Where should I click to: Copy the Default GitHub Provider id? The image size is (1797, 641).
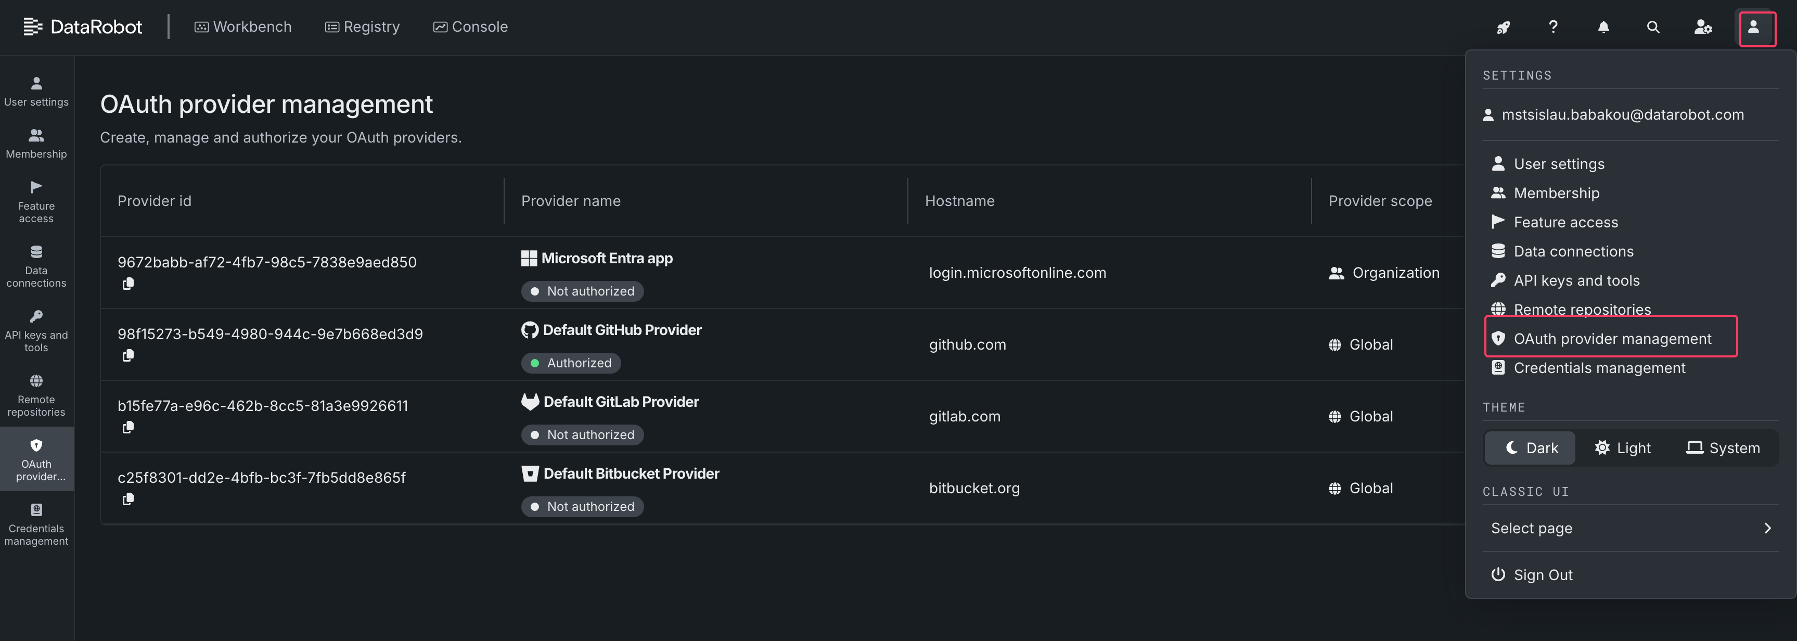click(129, 356)
